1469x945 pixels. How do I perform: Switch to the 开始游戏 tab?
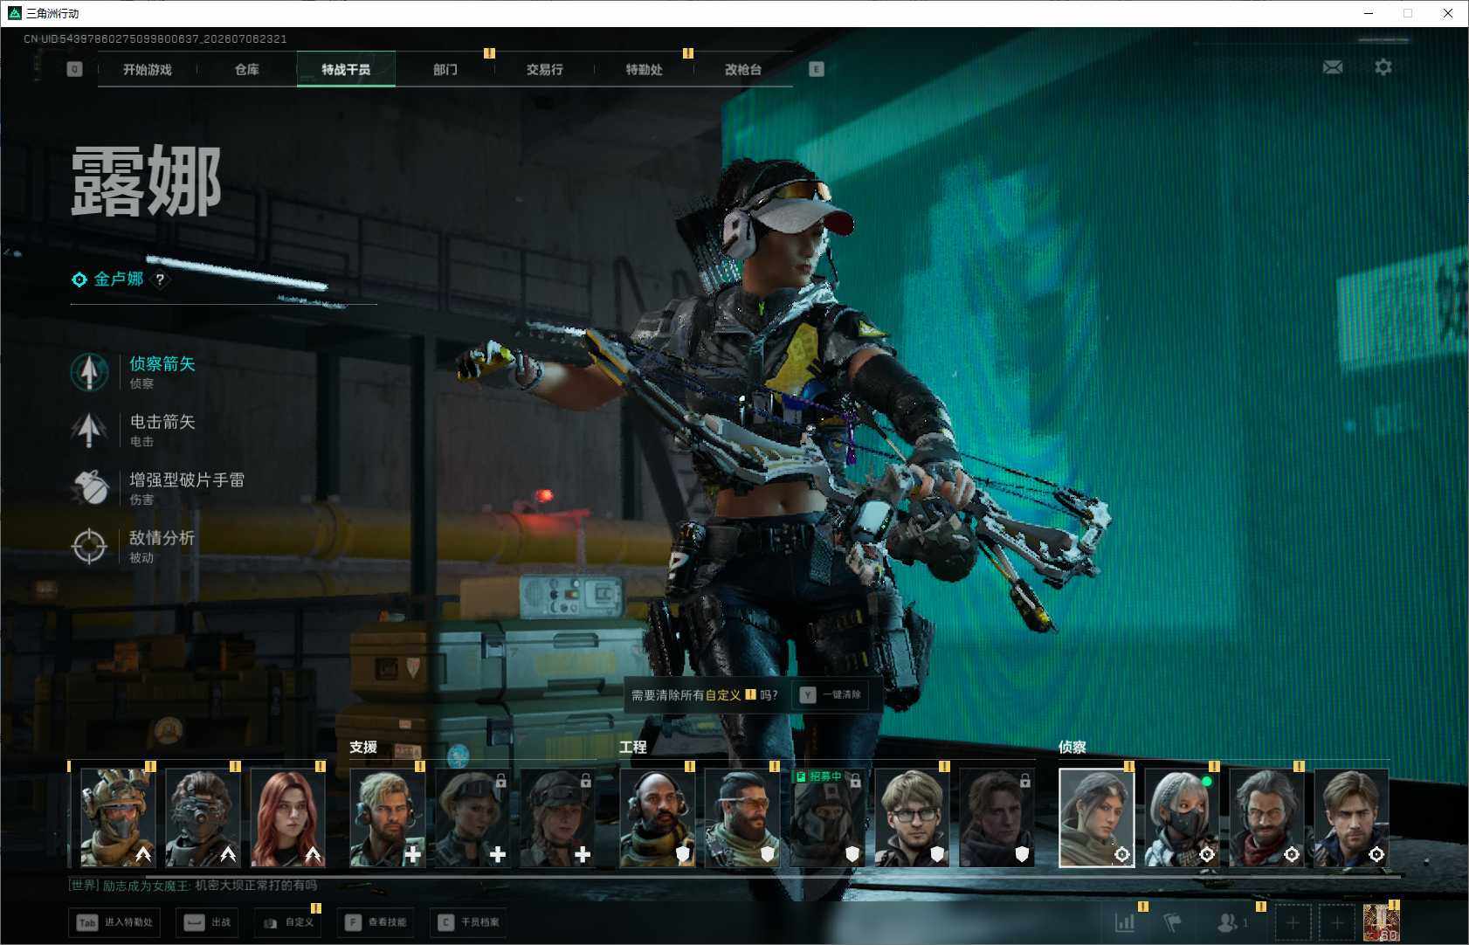point(148,69)
